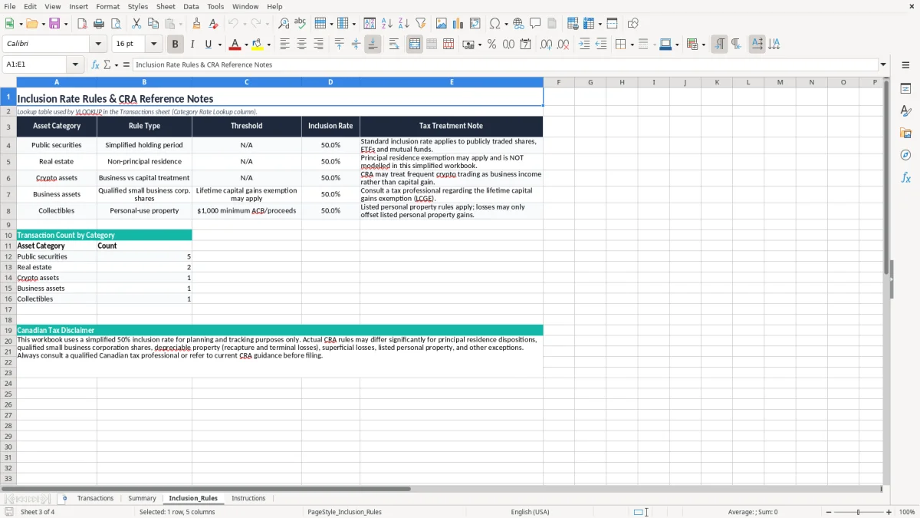Image resolution: width=920 pixels, height=518 pixels.
Task: Zoom in with the plus button
Action: 889,512
